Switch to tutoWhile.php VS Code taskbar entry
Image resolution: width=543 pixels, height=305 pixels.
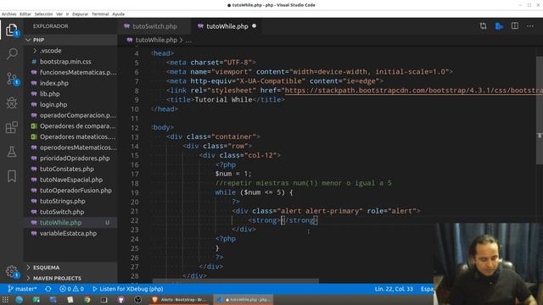(x=244, y=300)
